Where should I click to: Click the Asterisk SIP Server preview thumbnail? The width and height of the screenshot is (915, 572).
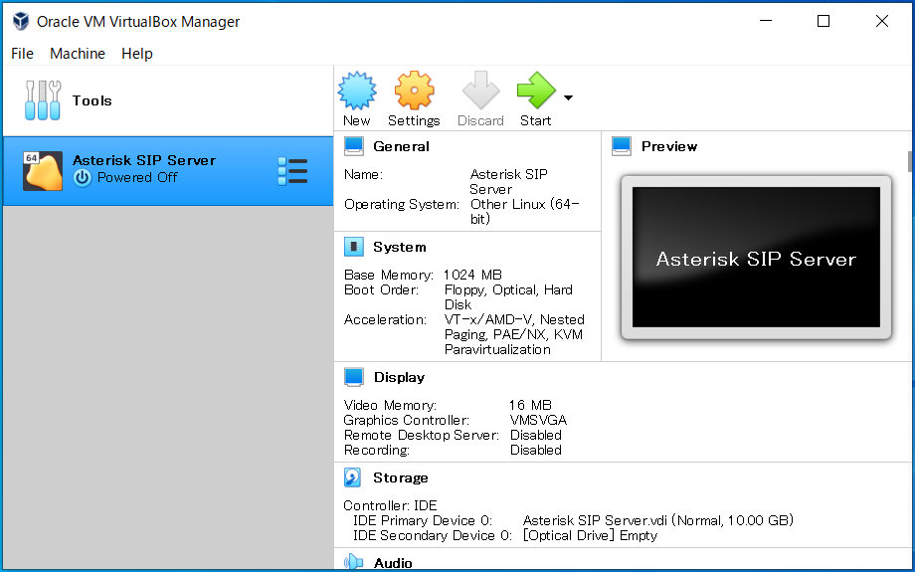pos(756,258)
